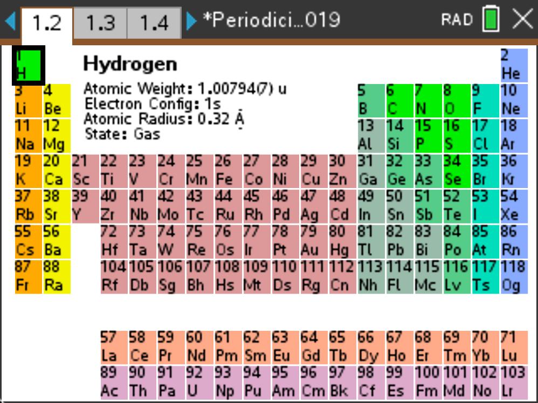The height and width of the screenshot is (403, 538).
Task: Choose the Carbon element tile
Action: pos(398,100)
